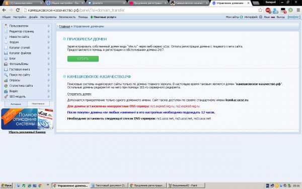The height and width of the screenshot is (189, 302).
Task: Expand the Новости сайта submenu arrow
Action: 48,37
